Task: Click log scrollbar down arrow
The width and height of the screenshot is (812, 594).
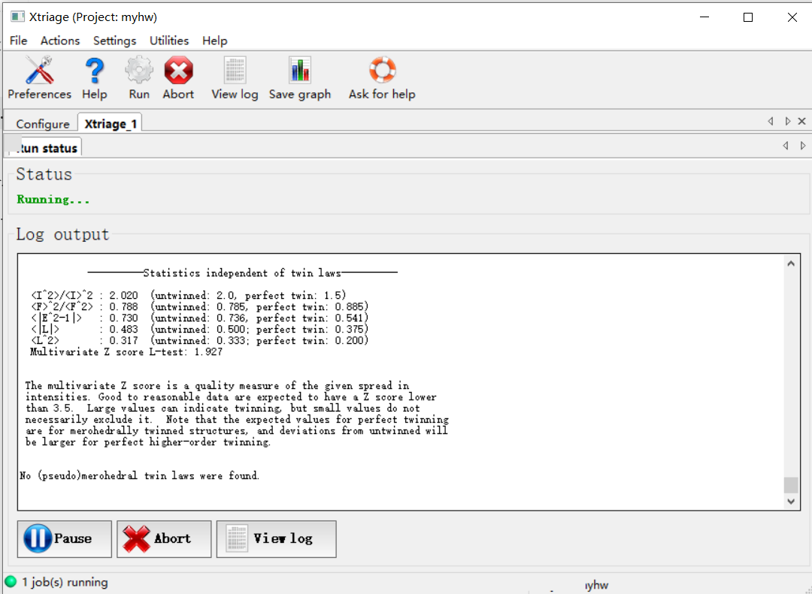Action: (x=791, y=501)
